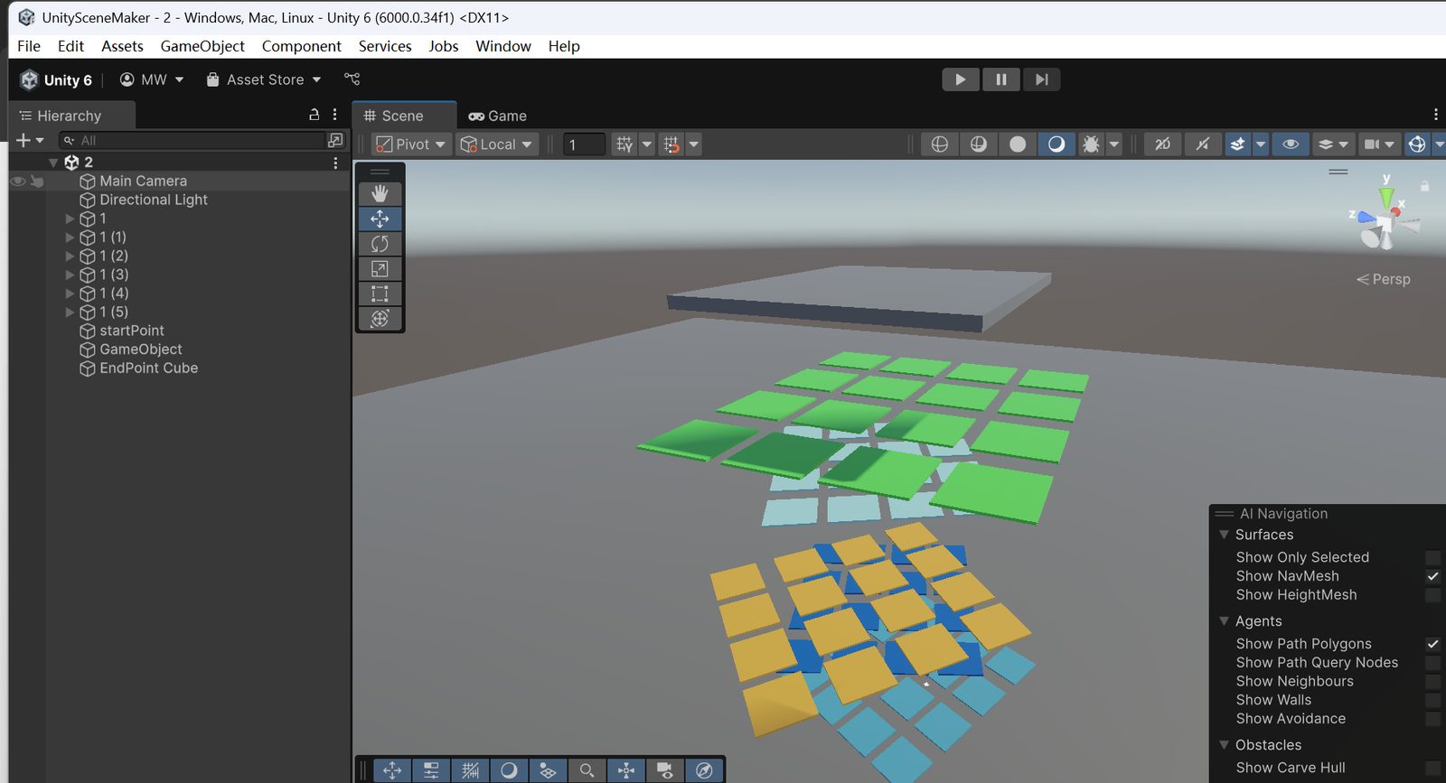Click the version control branch icon
This screenshot has width=1446, height=783.
point(352,79)
